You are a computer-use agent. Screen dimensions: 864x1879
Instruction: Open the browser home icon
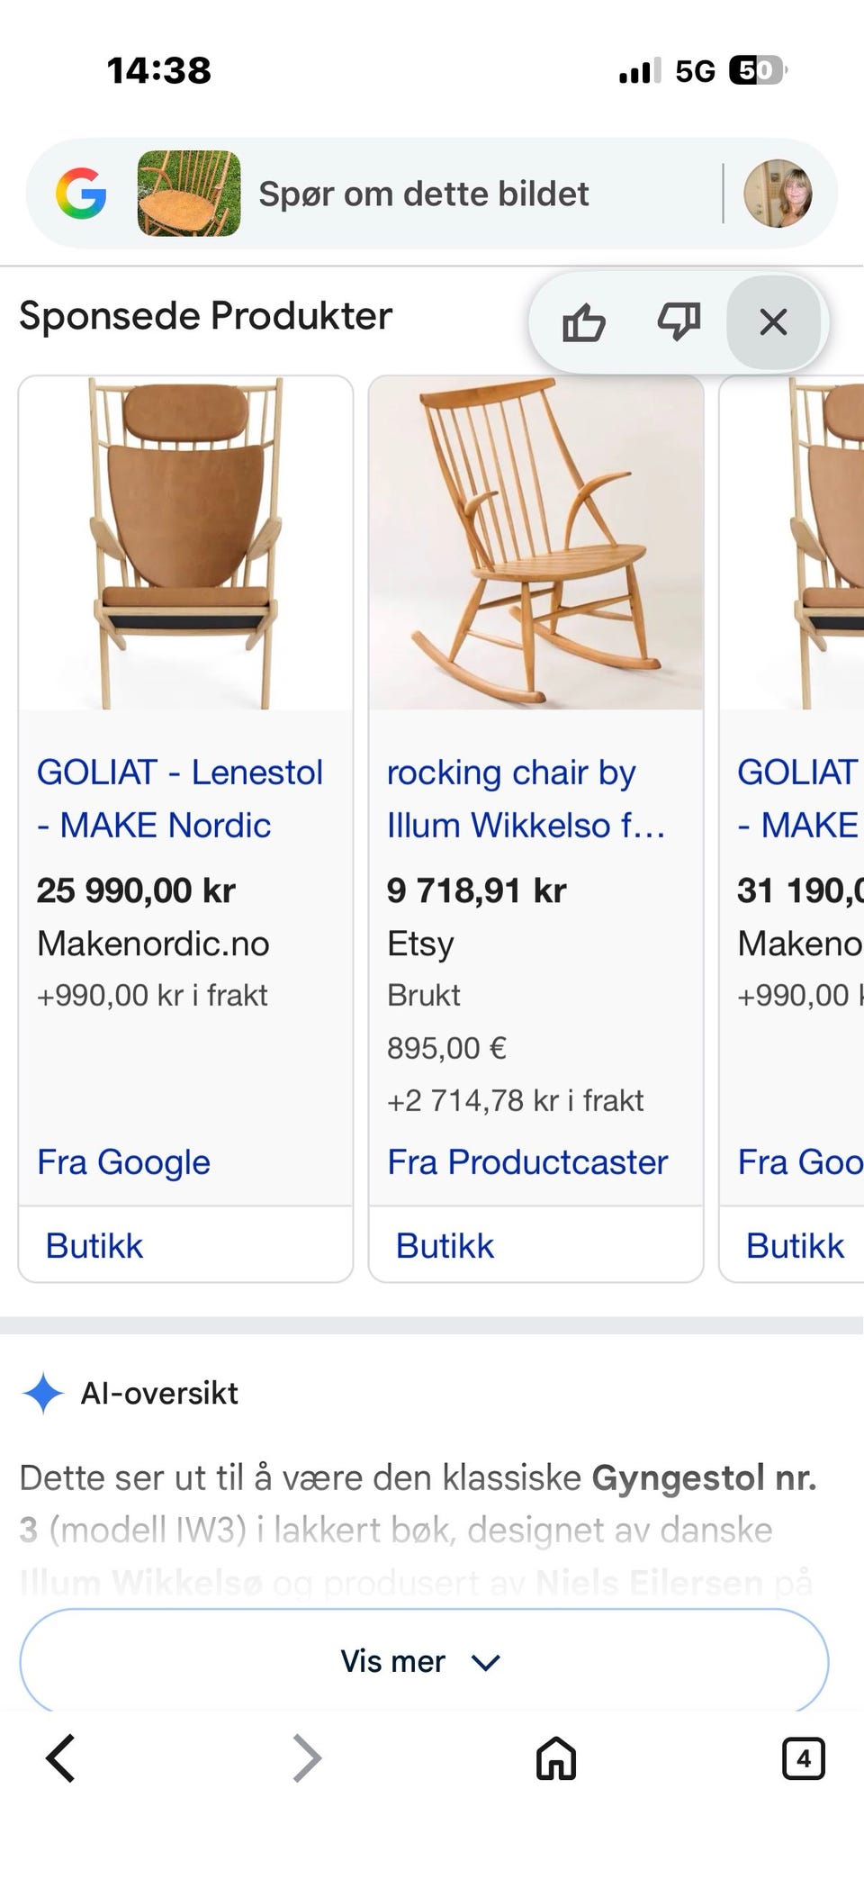coord(556,1757)
